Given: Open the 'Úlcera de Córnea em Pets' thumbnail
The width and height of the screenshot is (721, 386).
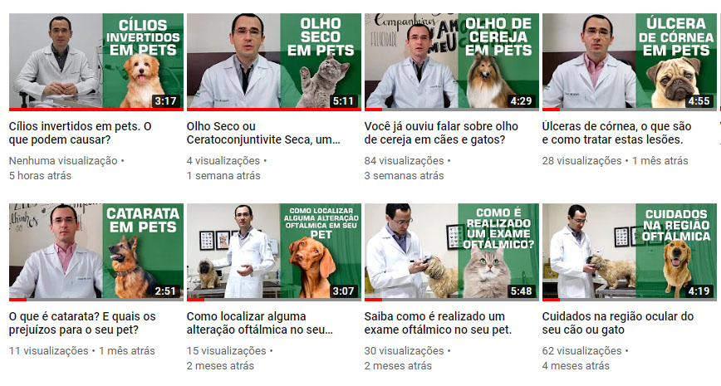Looking at the screenshot, I should tap(630, 62).
